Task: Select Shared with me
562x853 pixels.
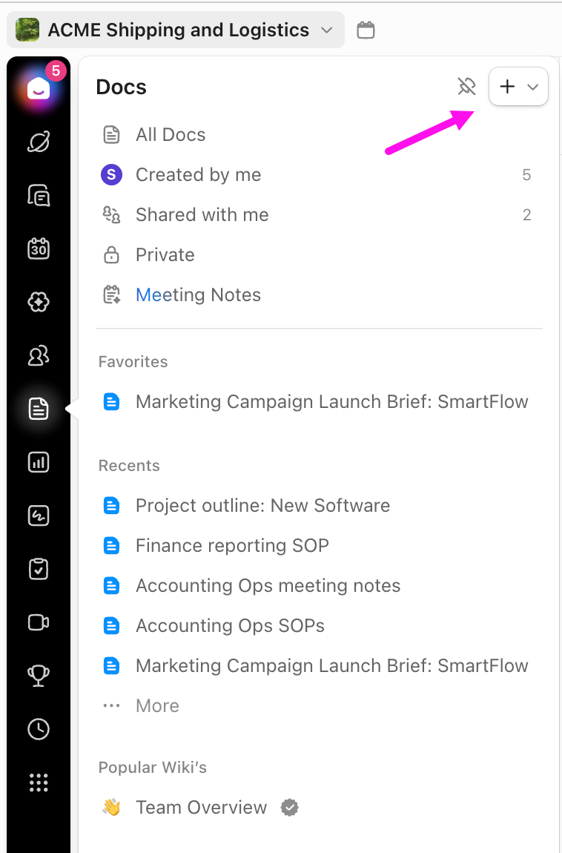Action: point(202,214)
